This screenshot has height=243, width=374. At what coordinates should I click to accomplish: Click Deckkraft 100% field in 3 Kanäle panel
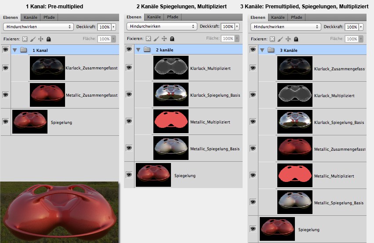pos(351,27)
